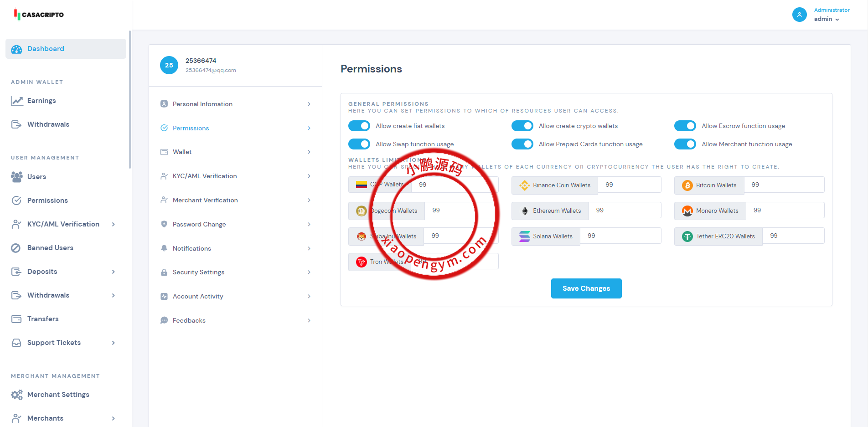Click the administrator avatar icon
Screen dimensions: 868x427
click(x=799, y=15)
